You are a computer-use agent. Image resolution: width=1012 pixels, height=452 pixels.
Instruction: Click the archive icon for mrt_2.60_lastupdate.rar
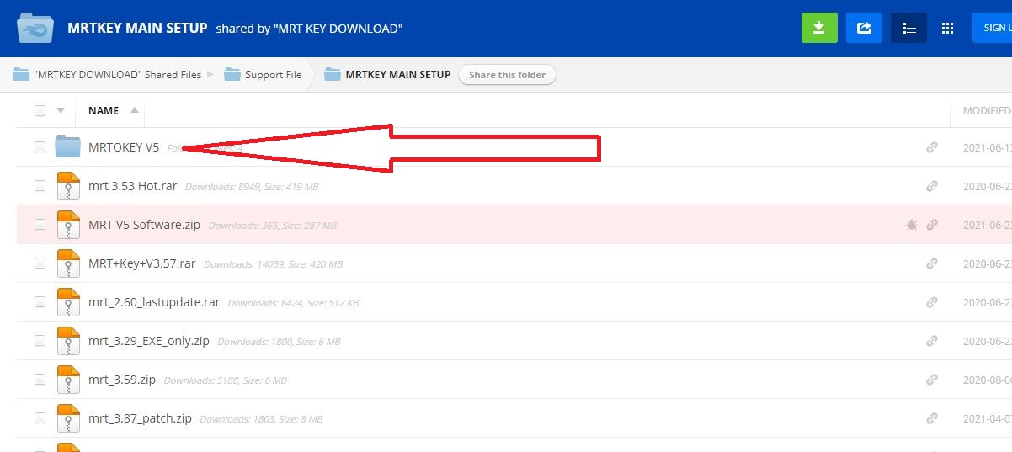[x=67, y=302]
